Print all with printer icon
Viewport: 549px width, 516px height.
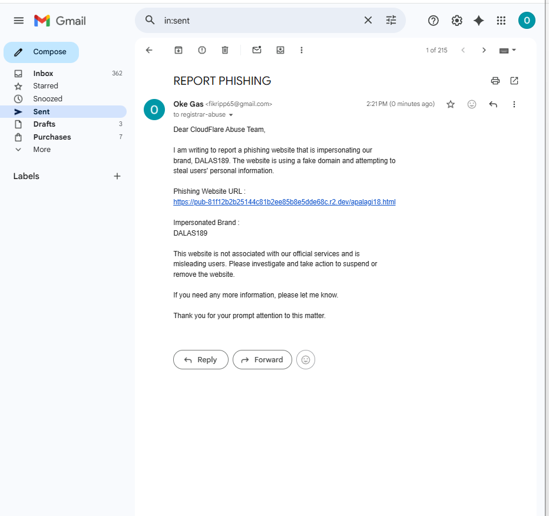[x=495, y=81]
